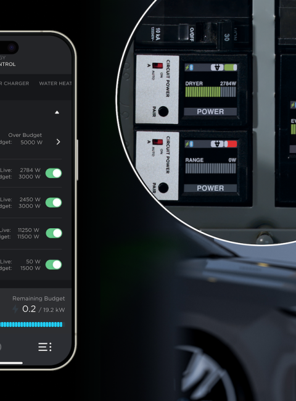Flip the red ON/AUTO switch on DRYER breaker

157,66
